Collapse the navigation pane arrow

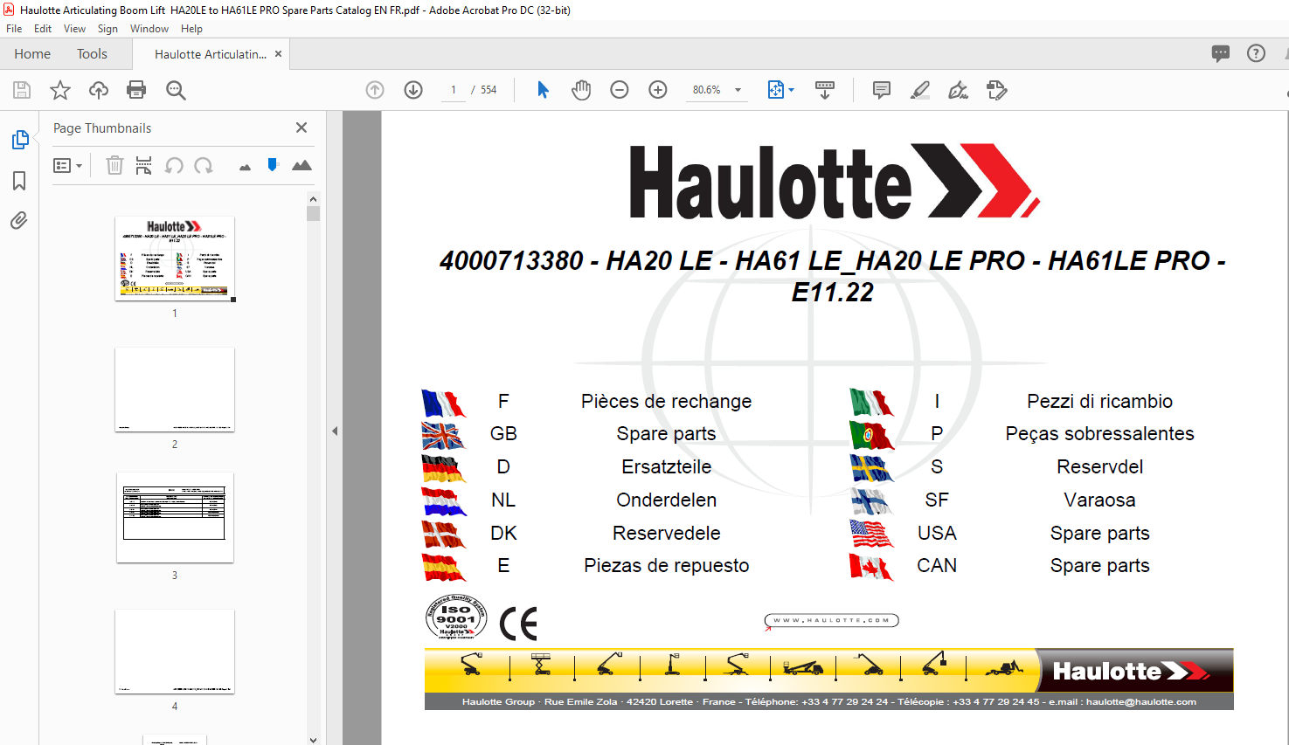tap(335, 431)
